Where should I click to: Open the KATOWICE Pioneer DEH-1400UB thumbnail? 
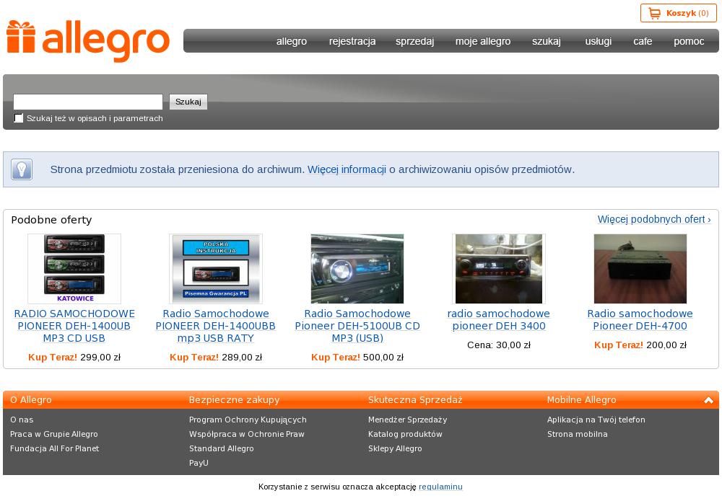[74, 269]
